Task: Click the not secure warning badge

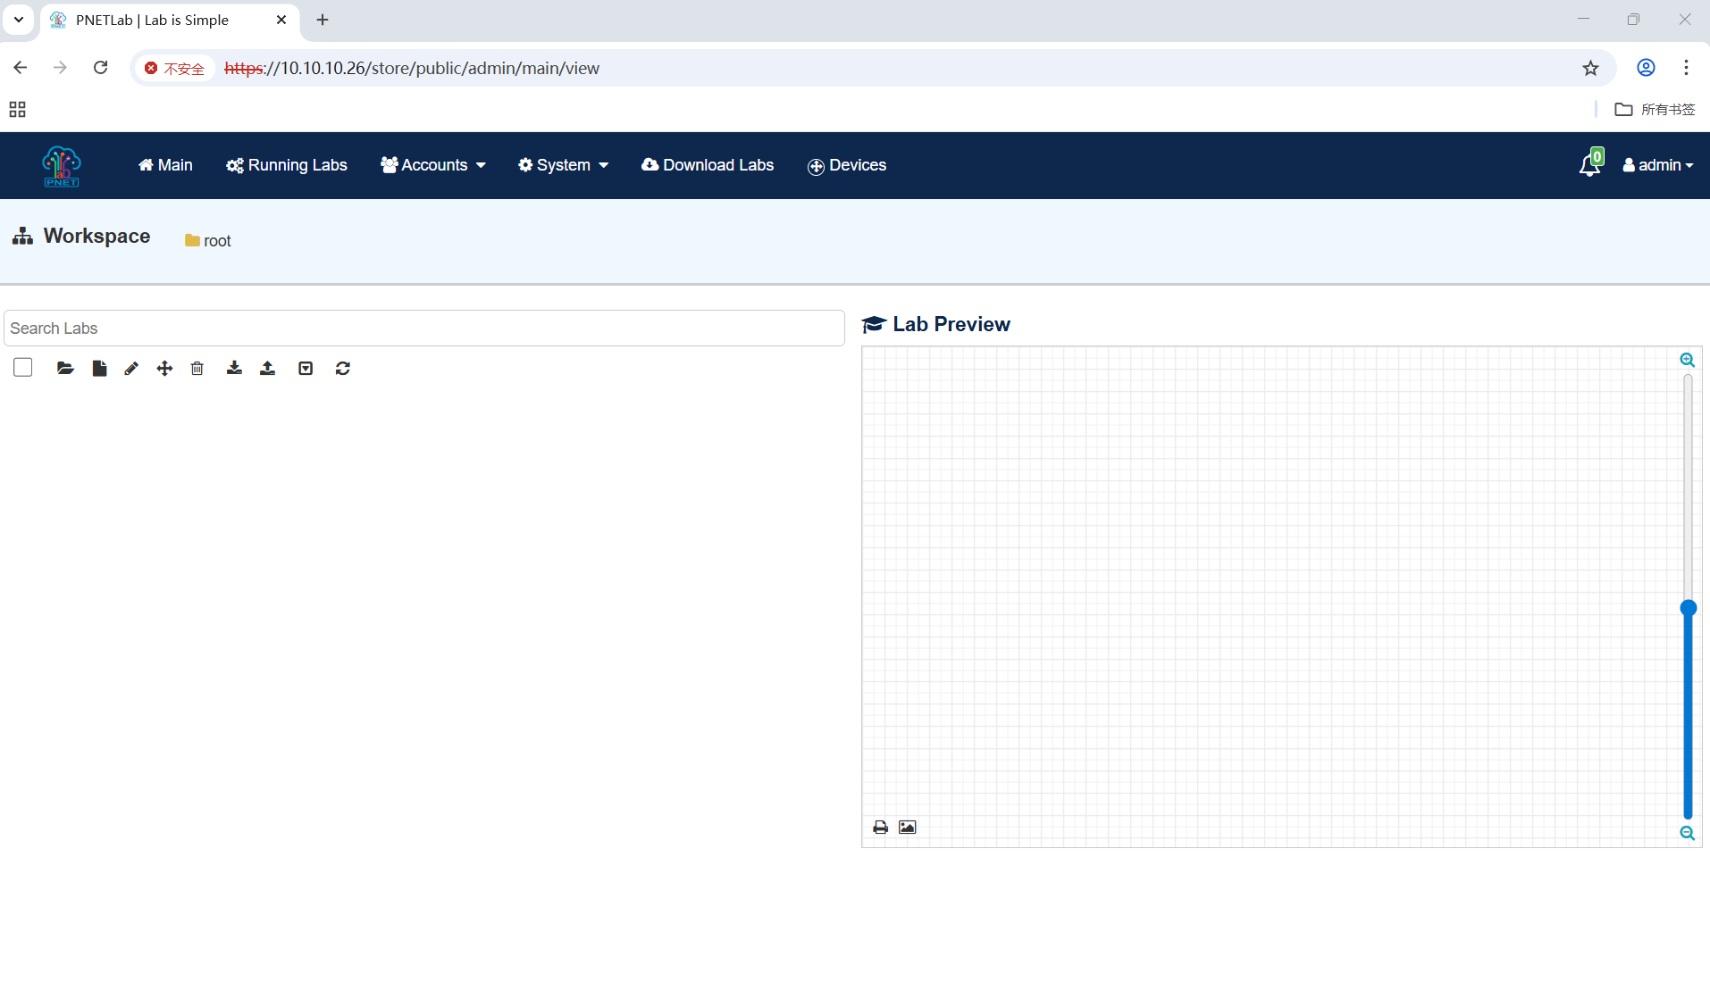Action: point(175,69)
